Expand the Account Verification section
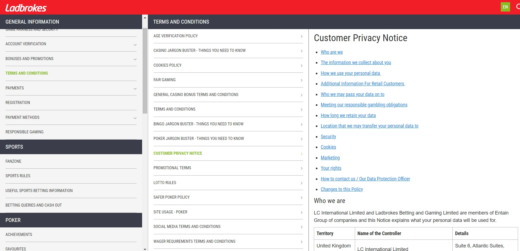This screenshot has height=251, width=520. 71,44
